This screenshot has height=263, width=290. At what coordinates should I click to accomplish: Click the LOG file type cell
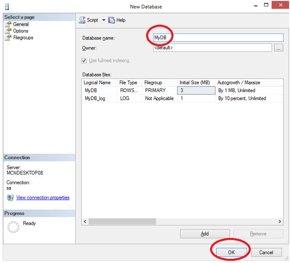[130, 98]
